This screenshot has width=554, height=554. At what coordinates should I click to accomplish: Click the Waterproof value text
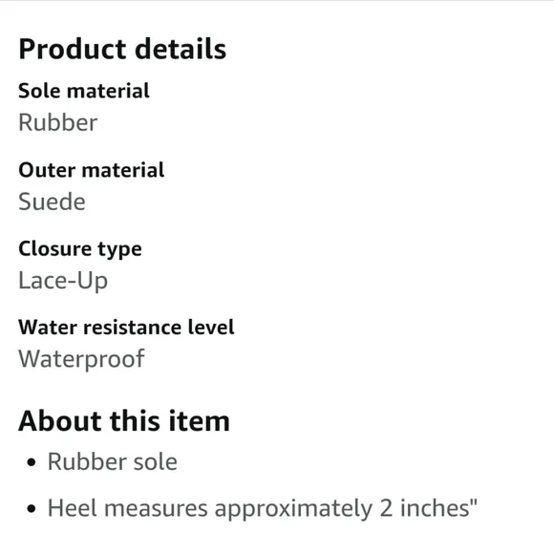point(81,359)
